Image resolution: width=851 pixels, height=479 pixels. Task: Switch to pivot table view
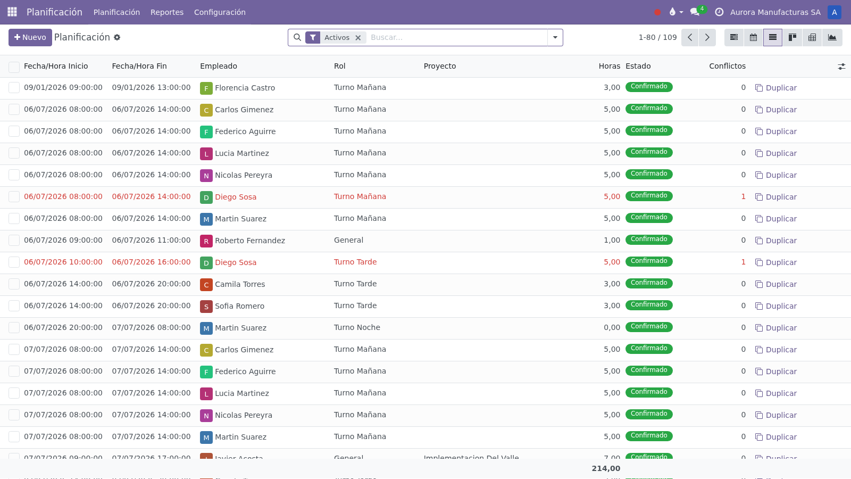point(812,37)
